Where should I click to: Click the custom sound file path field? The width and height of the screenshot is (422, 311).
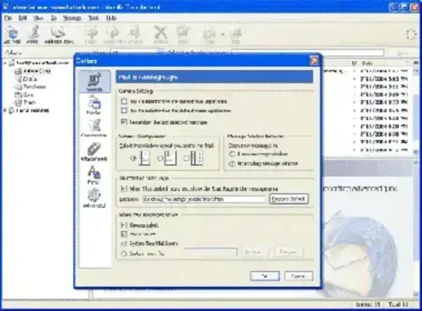coord(210,252)
